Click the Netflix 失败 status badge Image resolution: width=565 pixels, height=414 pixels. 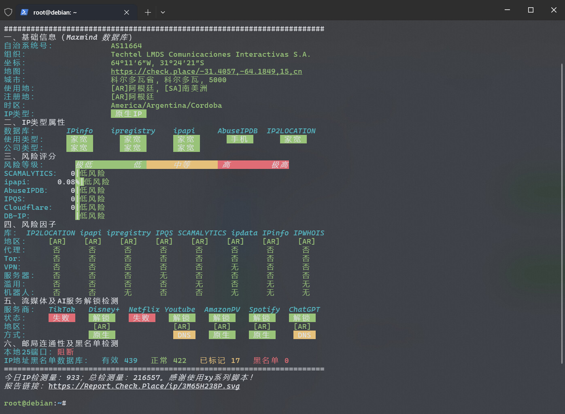pyautogui.click(x=142, y=318)
